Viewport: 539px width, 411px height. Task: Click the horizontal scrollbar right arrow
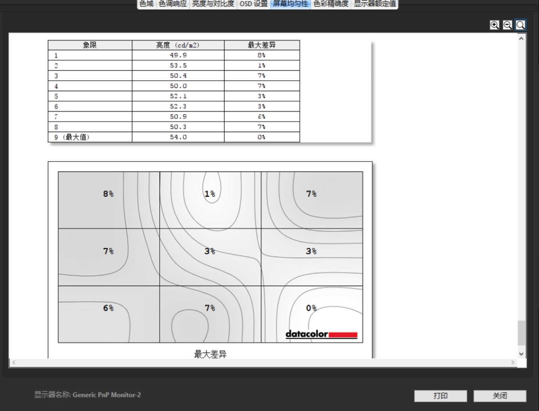point(512,362)
